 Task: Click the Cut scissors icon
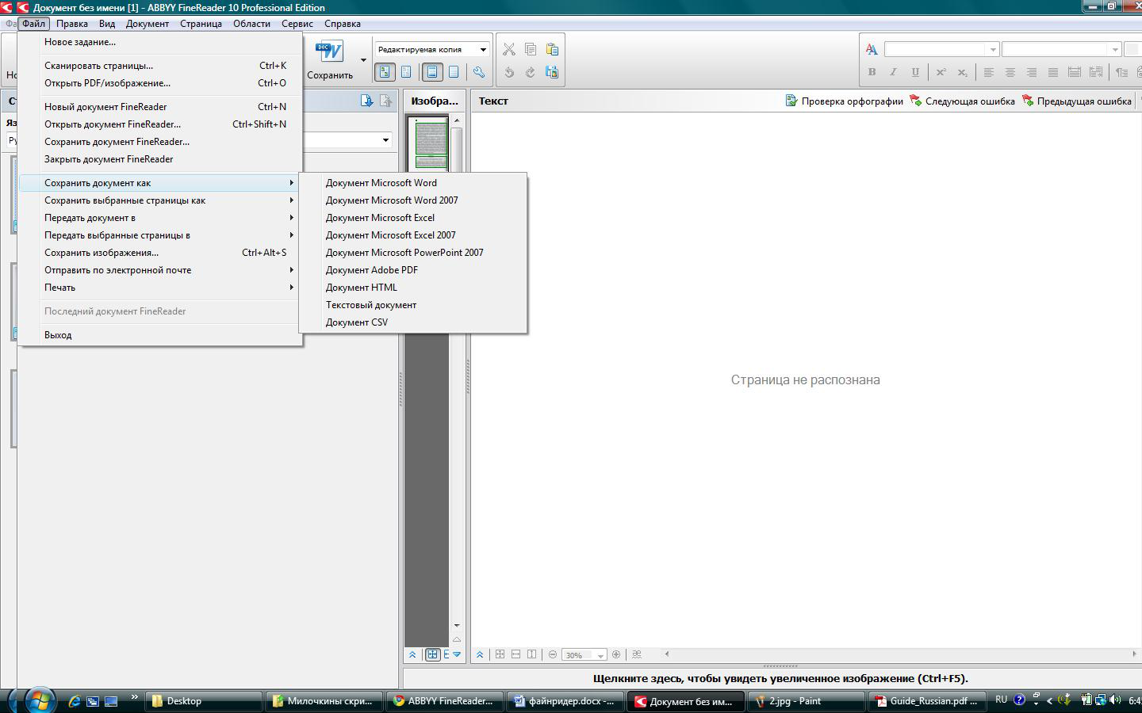click(x=509, y=49)
